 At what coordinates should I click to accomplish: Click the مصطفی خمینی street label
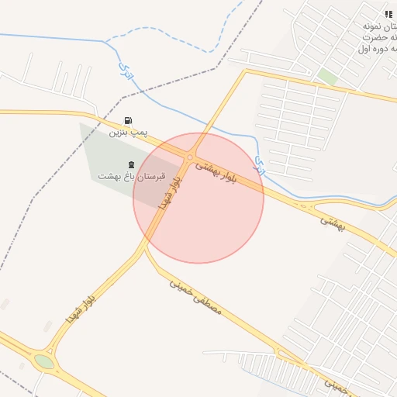click(x=195, y=298)
